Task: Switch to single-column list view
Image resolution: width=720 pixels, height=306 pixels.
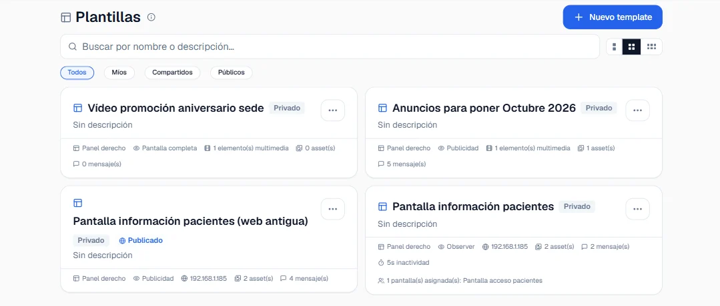Action: (x=614, y=47)
